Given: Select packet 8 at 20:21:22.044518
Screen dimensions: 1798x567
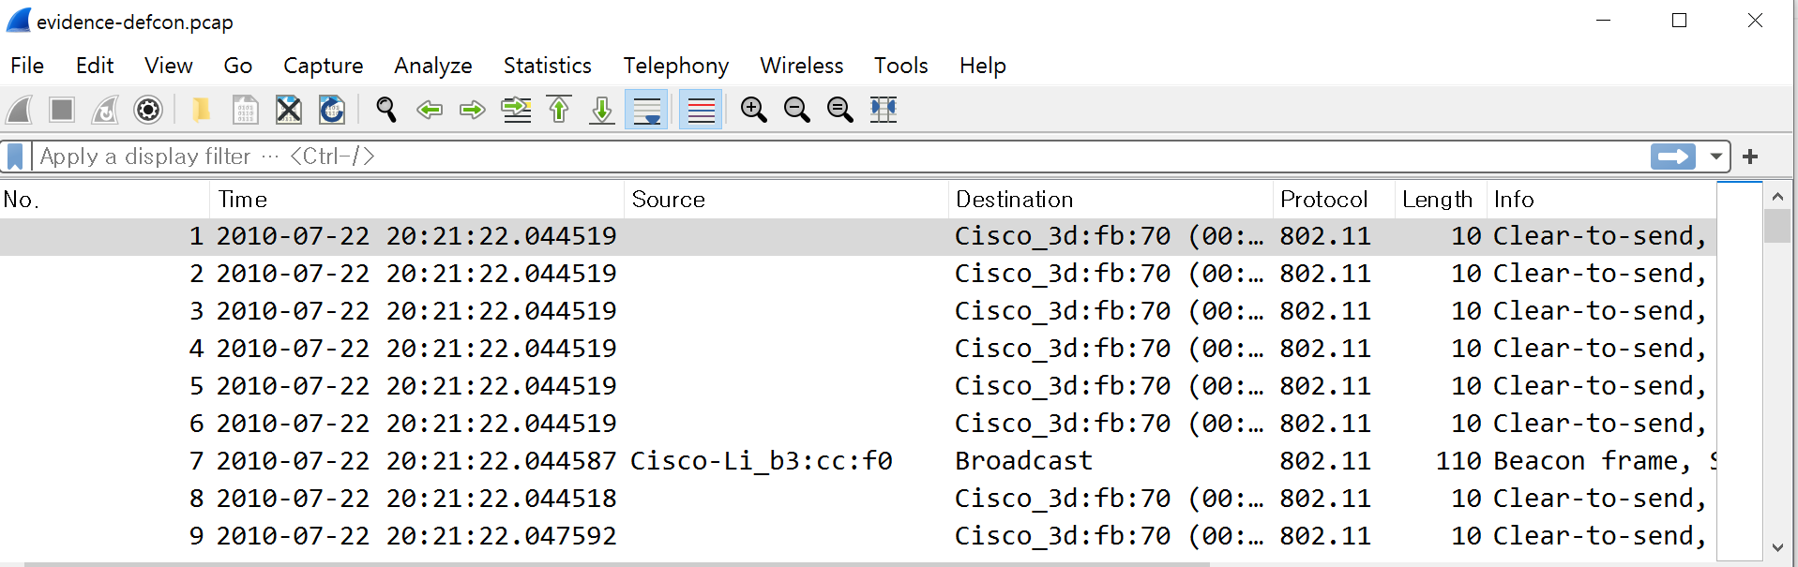Looking at the screenshot, I should [x=858, y=499].
